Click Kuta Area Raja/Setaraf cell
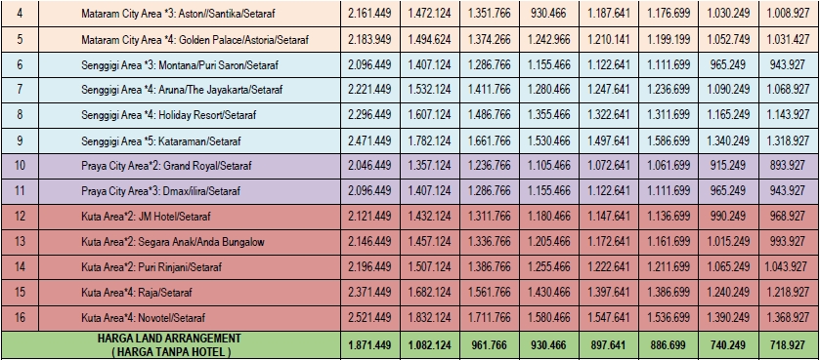 190,293
